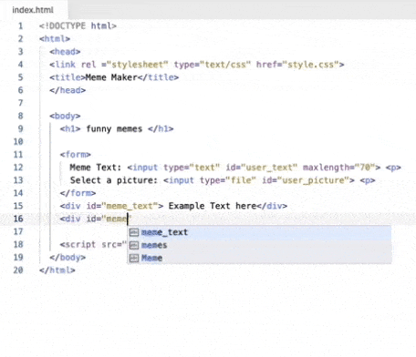
Task: Click line number 1 in gutter
Action: coord(20,25)
